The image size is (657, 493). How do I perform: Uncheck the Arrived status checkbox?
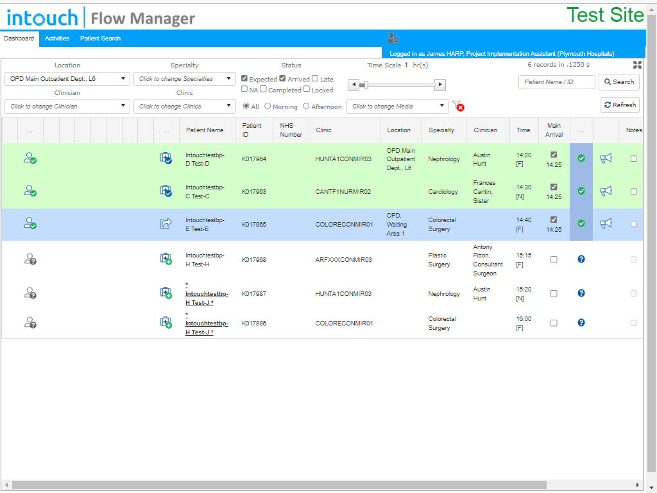pyautogui.click(x=282, y=78)
